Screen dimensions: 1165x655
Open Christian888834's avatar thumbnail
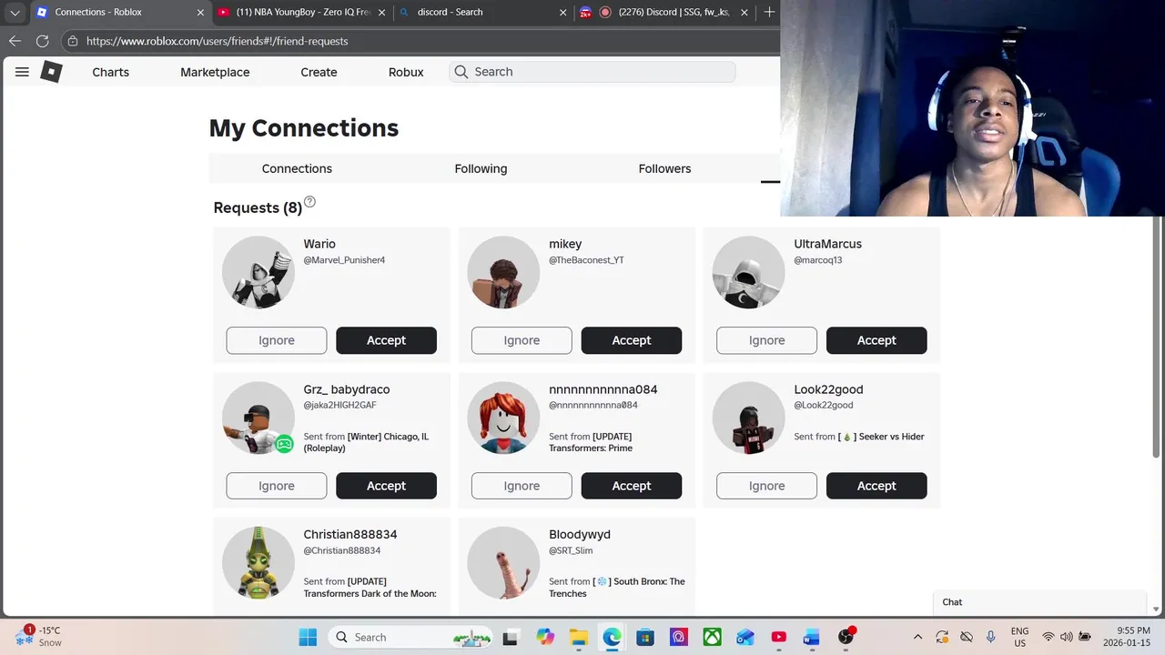coord(258,562)
